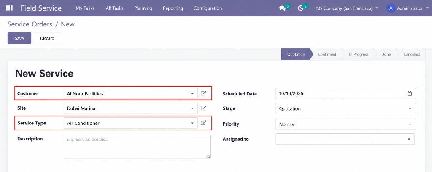Open the My Company (San Francisco) switcher
Viewport: 432px width, 172px height.
click(x=347, y=8)
